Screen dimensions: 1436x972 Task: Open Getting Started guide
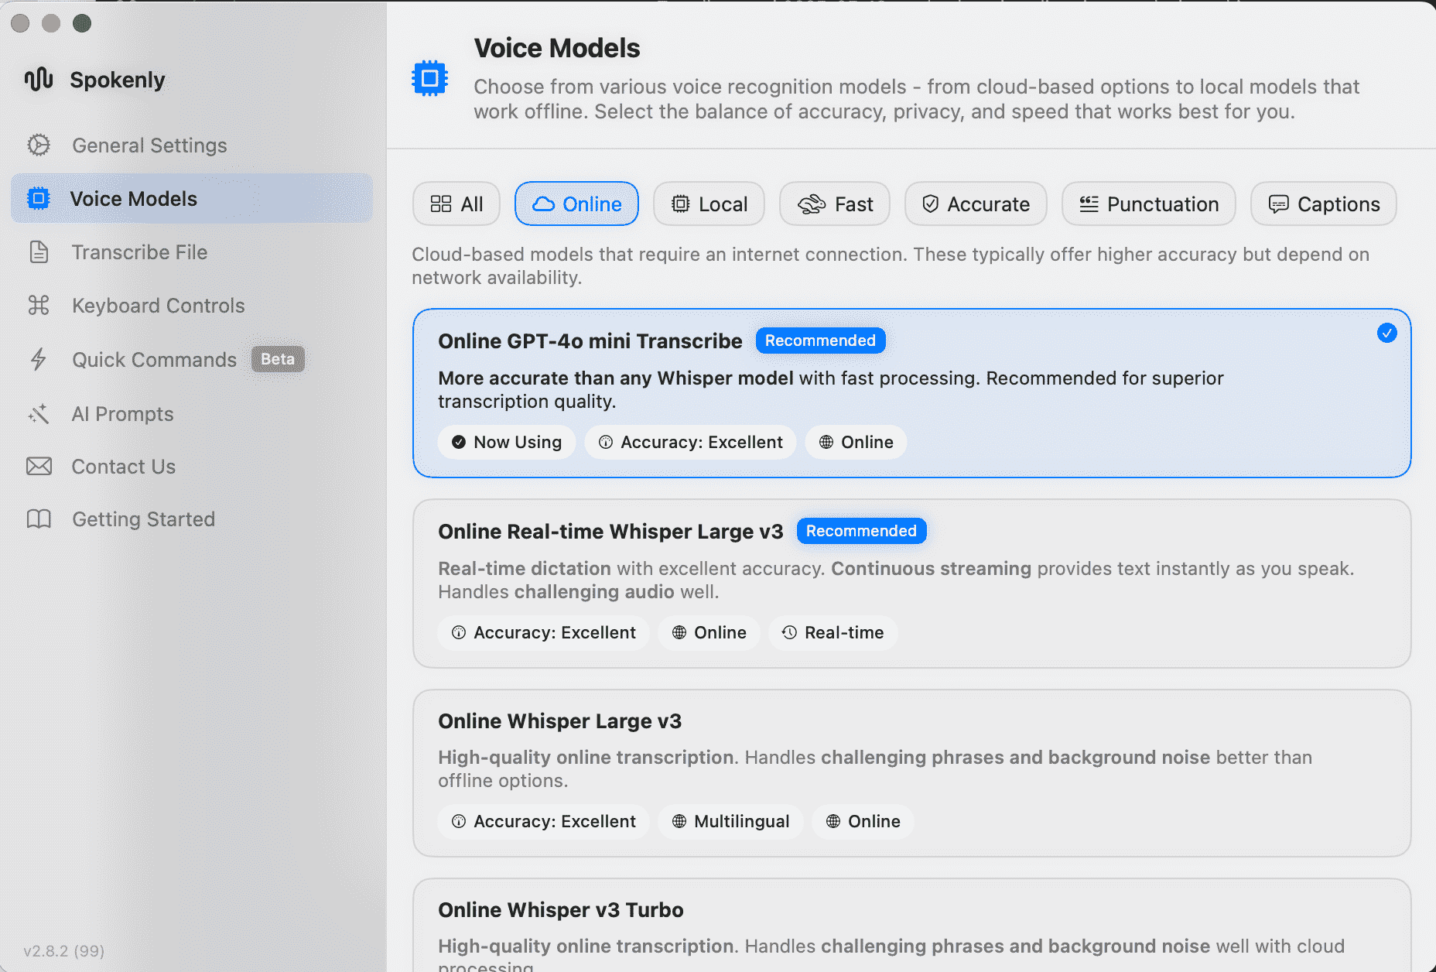pos(192,519)
